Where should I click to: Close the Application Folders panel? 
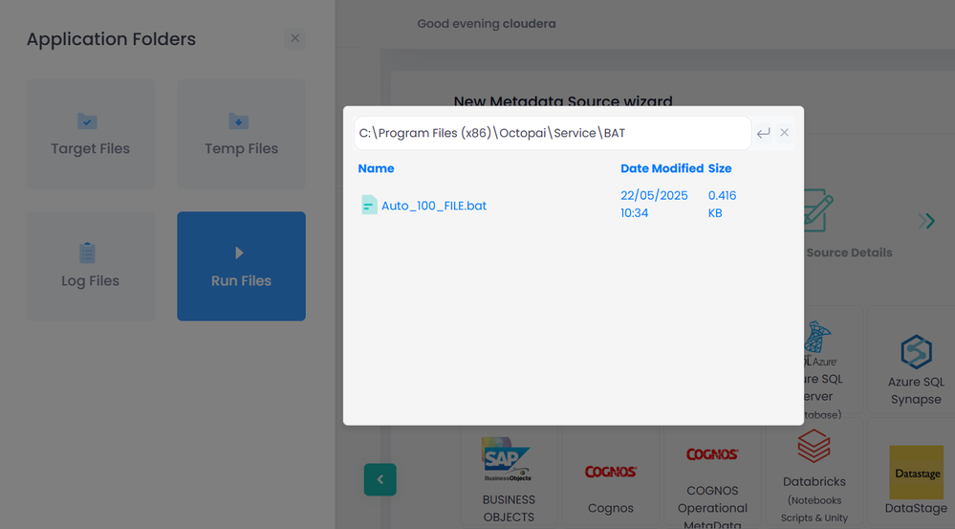(x=294, y=38)
